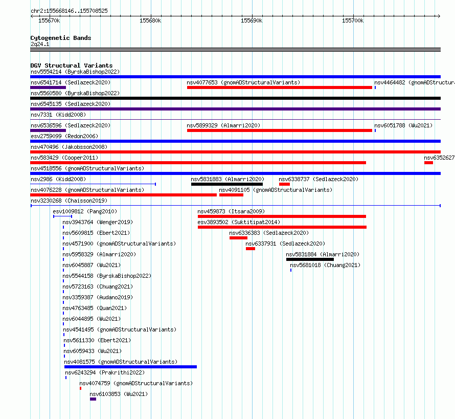Select the nsv6103853 (Wu2021) purple bar

(93, 399)
